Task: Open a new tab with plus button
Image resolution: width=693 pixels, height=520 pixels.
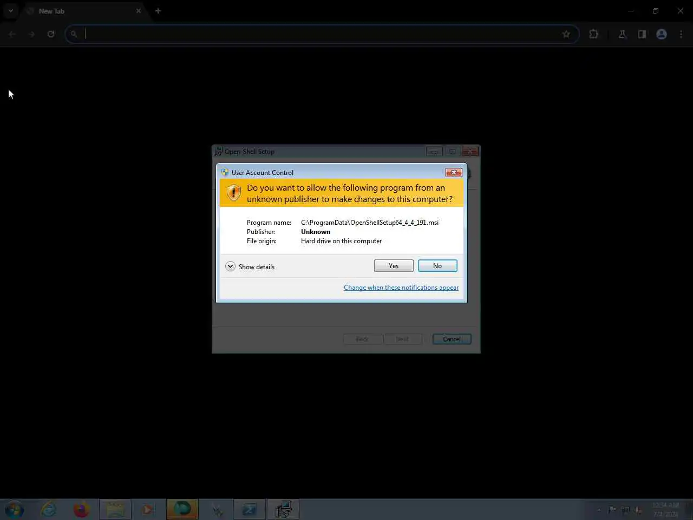Action: click(x=158, y=11)
